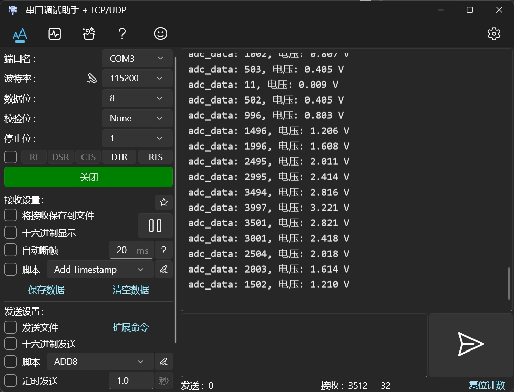
Task: Click the green 关闭 button
Action: point(88,177)
